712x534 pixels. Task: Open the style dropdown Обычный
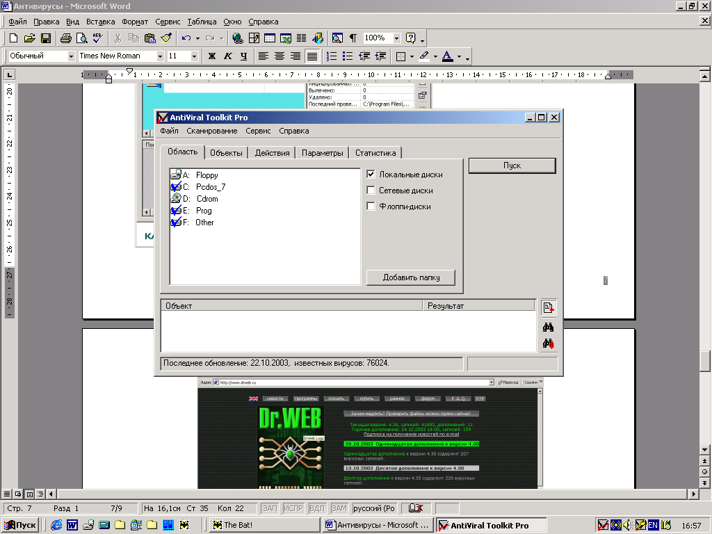tap(72, 56)
